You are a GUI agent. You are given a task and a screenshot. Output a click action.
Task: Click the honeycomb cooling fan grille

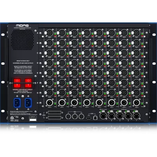tap(22, 40)
